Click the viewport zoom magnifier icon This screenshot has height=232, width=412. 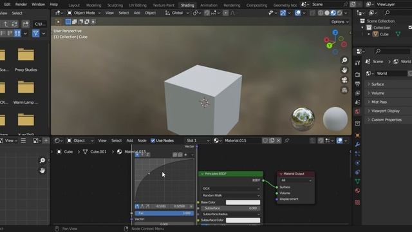[x=344, y=60]
